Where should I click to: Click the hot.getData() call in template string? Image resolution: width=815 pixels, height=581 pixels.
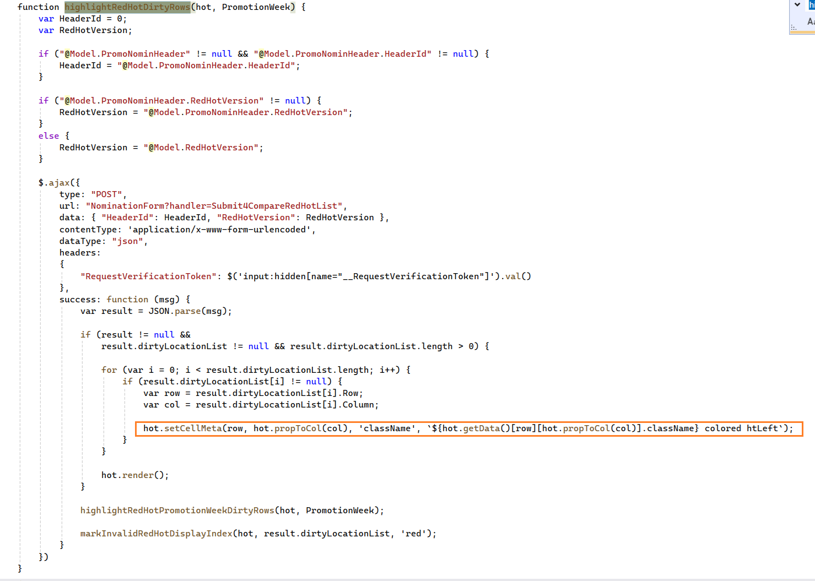(476, 428)
